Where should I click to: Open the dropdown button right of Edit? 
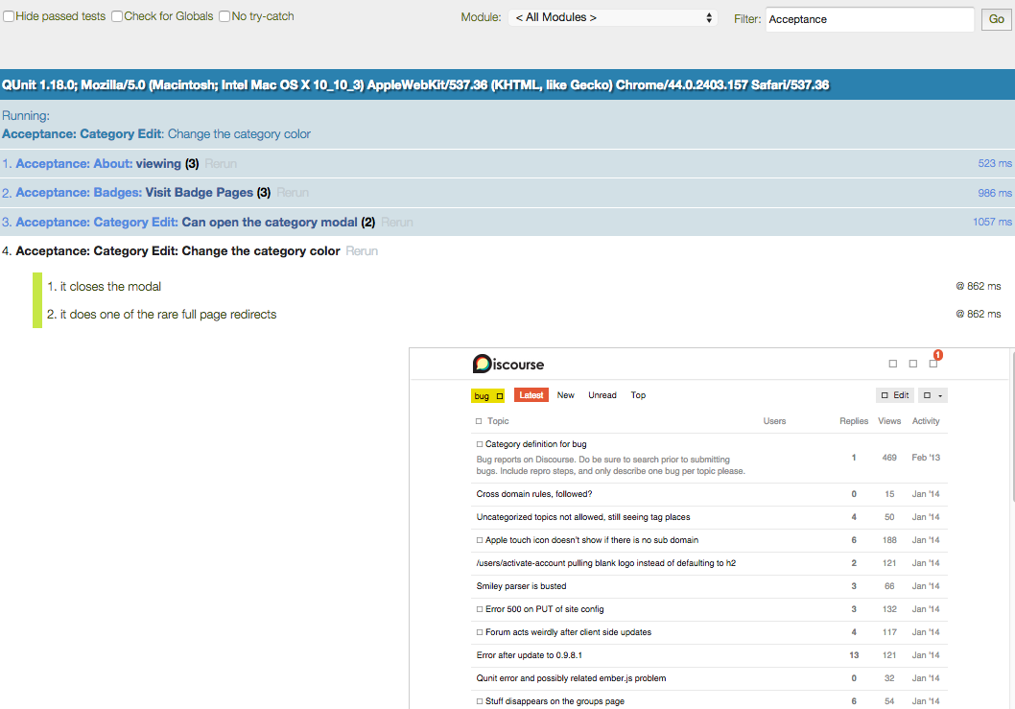coord(932,395)
